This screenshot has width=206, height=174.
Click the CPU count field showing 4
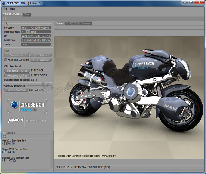coord(23,32)
